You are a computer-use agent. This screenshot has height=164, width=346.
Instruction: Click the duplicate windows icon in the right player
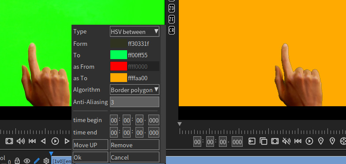[x=263, y=141]
